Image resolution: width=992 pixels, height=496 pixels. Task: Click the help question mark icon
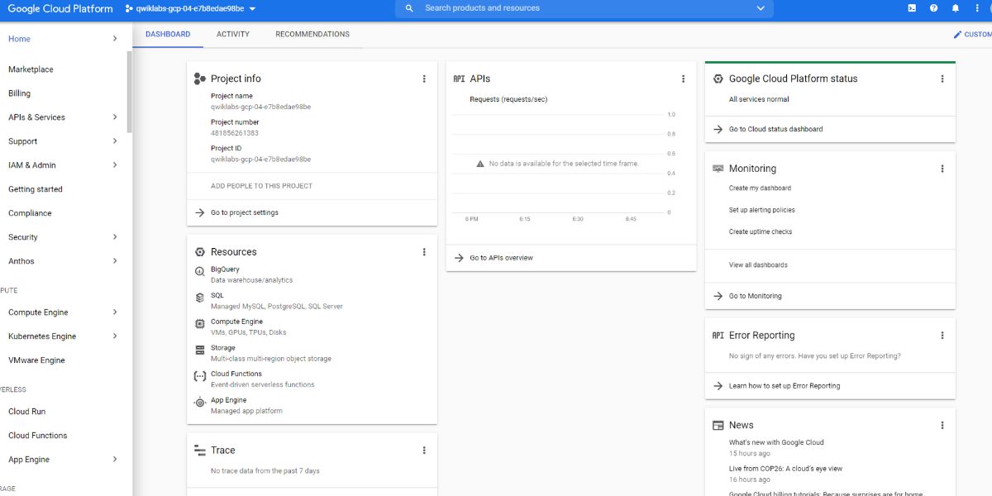pyautogui.click(x=933, y=8)
